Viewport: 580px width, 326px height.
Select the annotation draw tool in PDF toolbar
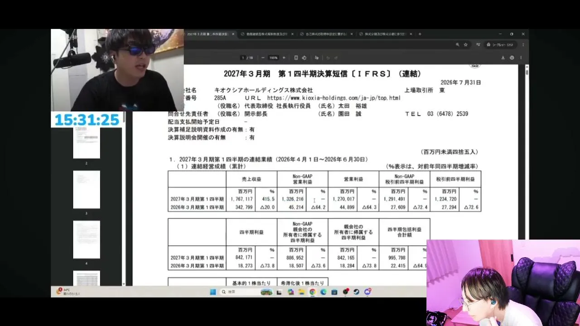(316, 58)
